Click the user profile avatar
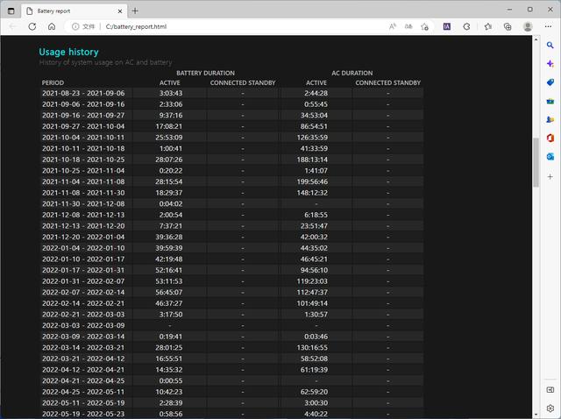The width and height of the screenshot is (561, 419). point(528,27)
